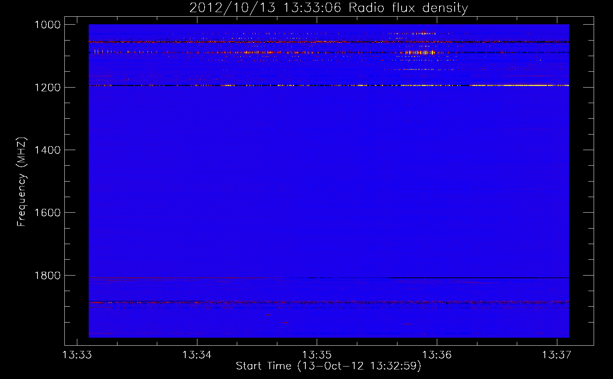The image size is (613, 379).
Task: Select the 1200 frequency axis label
Action: click(47, 88)
